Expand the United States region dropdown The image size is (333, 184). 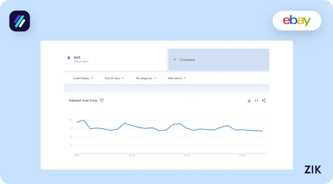[x=83, y=78]
